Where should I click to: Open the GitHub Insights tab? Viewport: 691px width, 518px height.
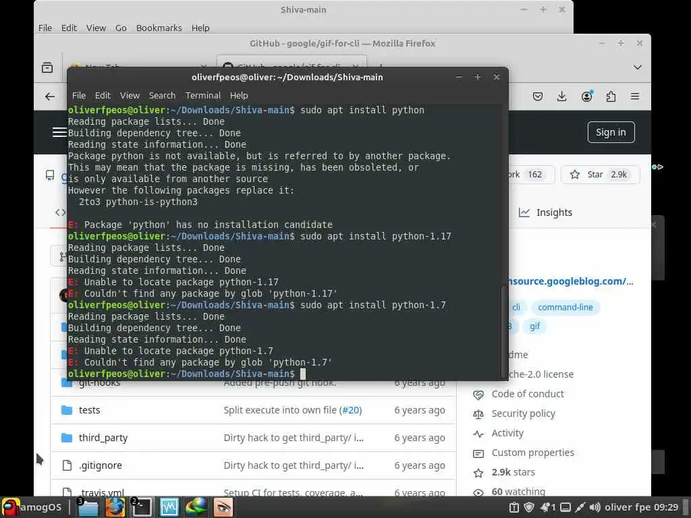[545, 212]
